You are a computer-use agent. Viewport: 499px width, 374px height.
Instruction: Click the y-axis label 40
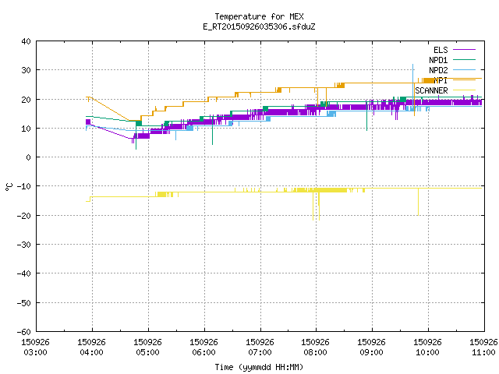(x=26, y=41)
